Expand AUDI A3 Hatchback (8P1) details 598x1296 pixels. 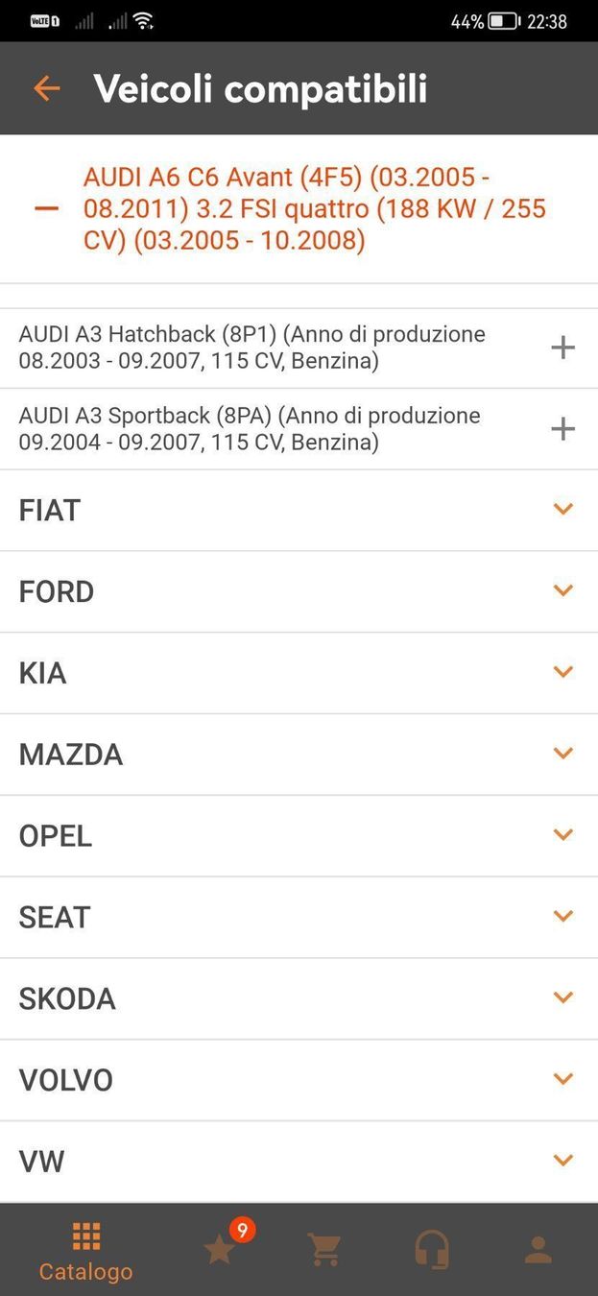[x=562, y=348]
